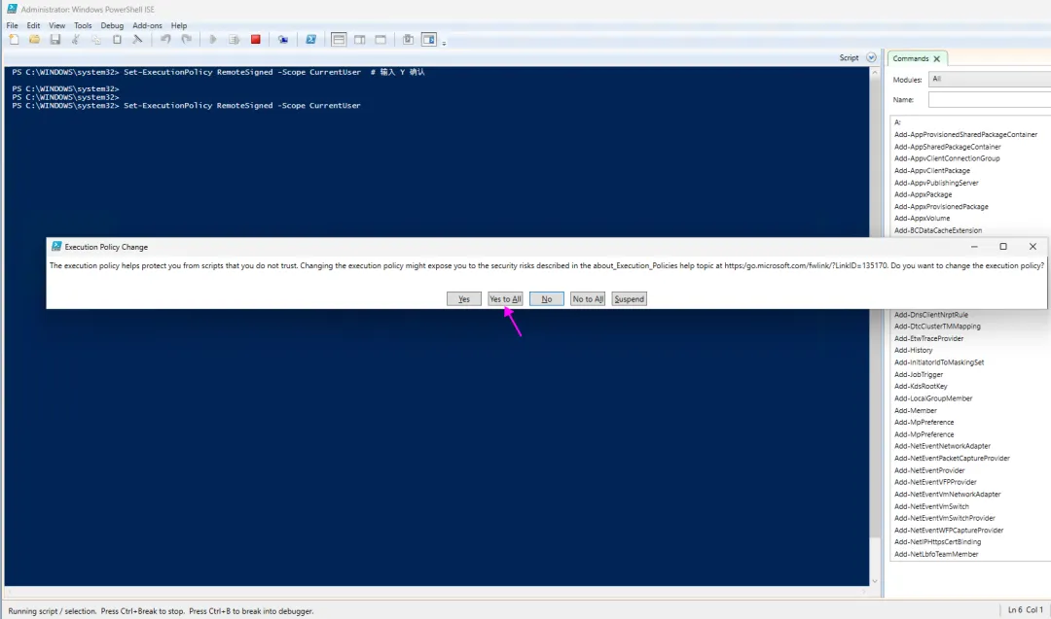Screen dimensions: 1051x619
Task: Click Show Script Pane Maximized icon
Action: (x=381, y=40)
